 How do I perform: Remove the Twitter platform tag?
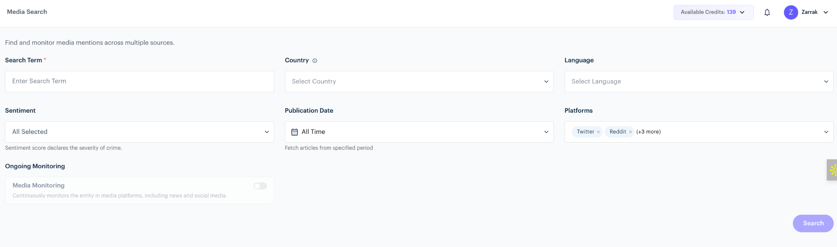pyautogui.click(x=598, y=132)
